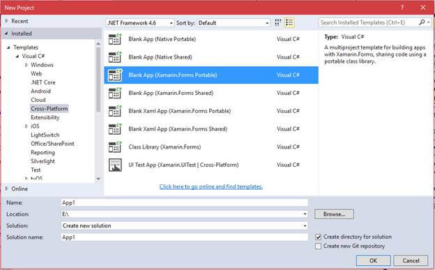
Task: Click the Blank App (Native Portable) template icon
Action: tap(115, 39)
